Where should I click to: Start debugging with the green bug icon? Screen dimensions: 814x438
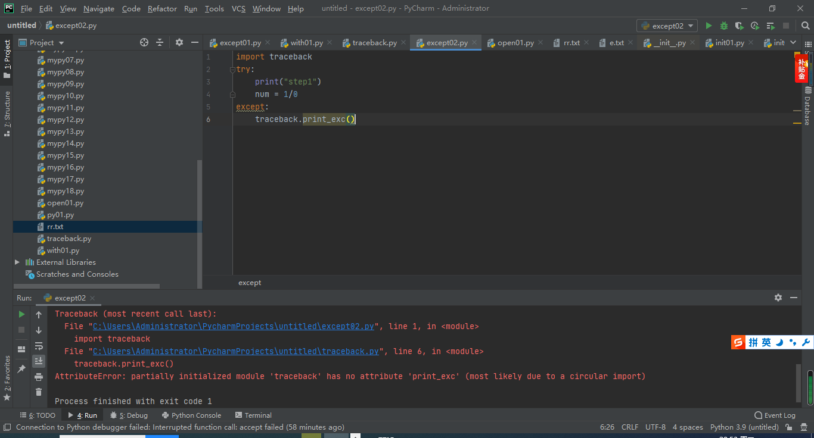pos(724,26)
